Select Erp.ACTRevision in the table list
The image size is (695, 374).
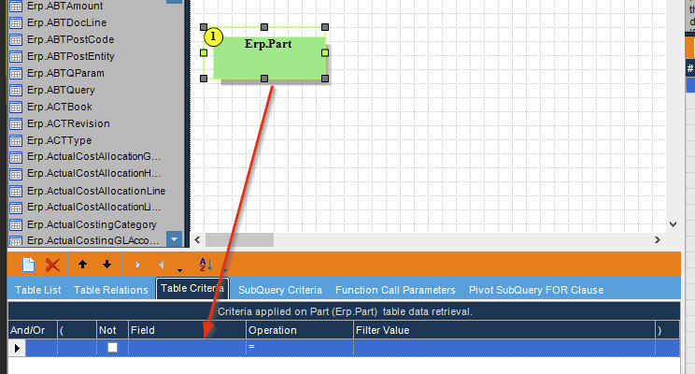coord(68,123)
